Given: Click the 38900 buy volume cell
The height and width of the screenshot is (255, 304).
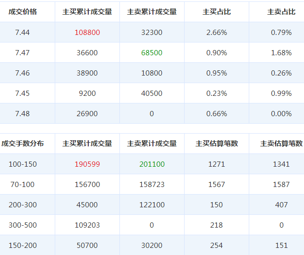Looking at the screenshot, I should 87,73.
